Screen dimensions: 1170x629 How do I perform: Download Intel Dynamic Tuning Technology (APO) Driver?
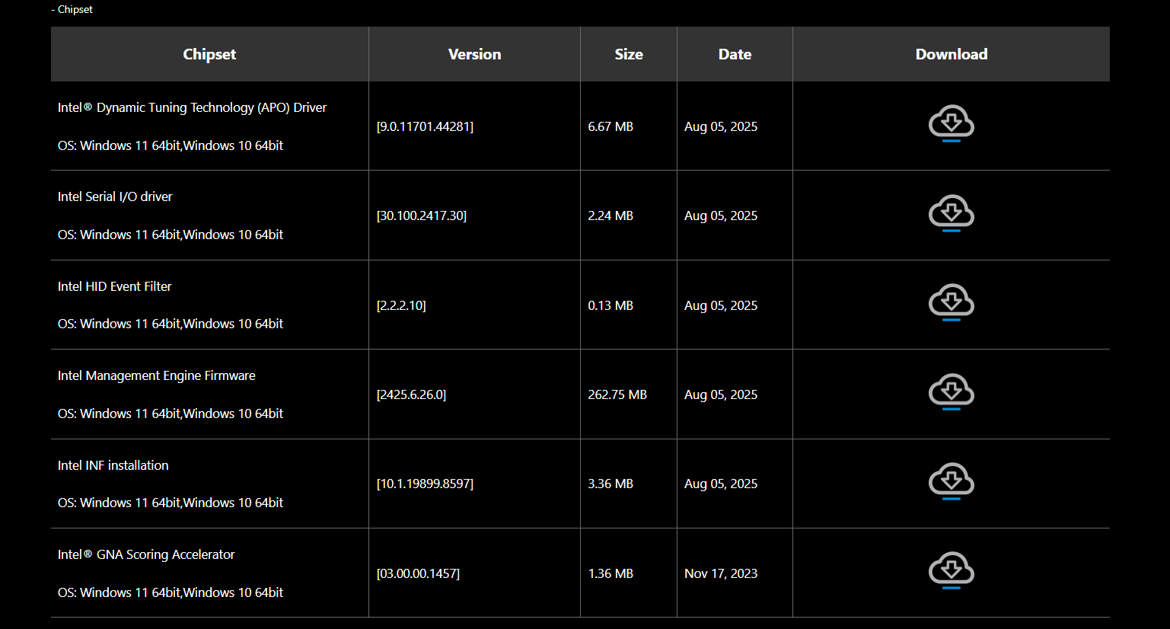click(951, 123)
